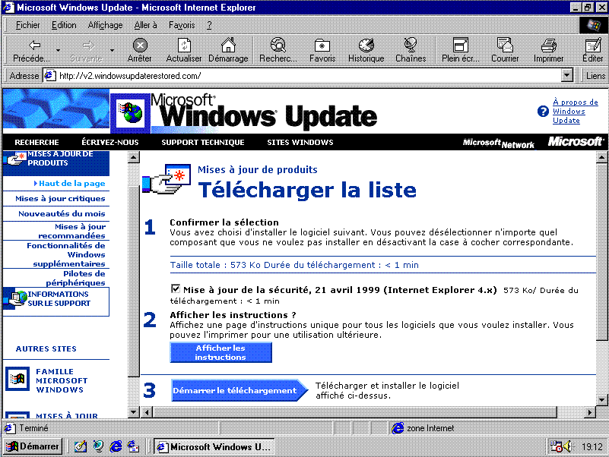Open the Famille Microsoft Windows link
The width and height of the screenshot is (609, 457).
coord(62,380)
